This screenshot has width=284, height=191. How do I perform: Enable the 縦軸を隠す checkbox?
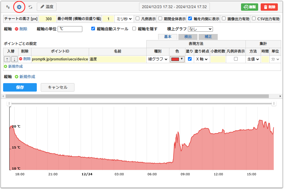[x=134, y=29]
